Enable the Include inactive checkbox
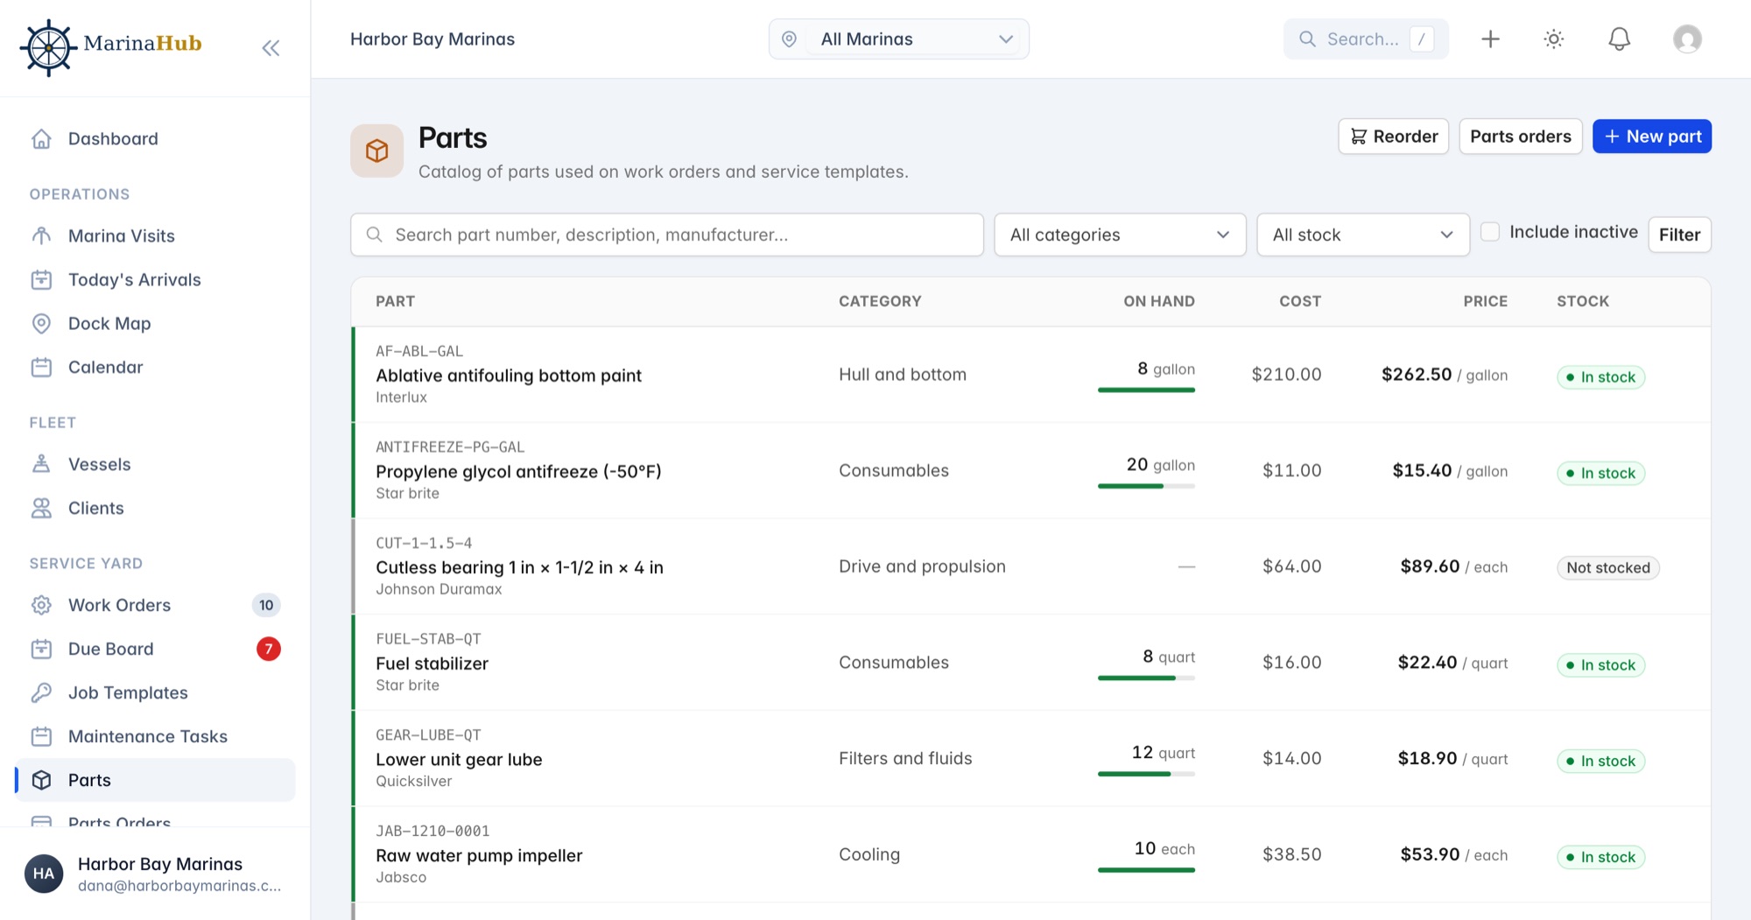 (1490, 232)
